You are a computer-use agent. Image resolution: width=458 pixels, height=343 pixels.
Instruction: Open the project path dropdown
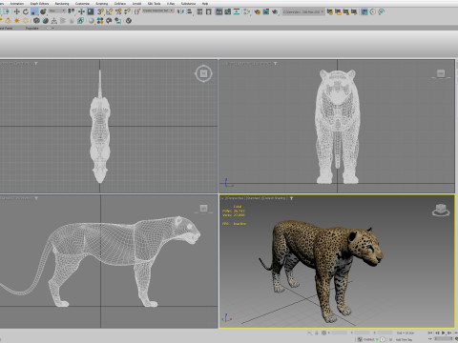coord(303,11)
